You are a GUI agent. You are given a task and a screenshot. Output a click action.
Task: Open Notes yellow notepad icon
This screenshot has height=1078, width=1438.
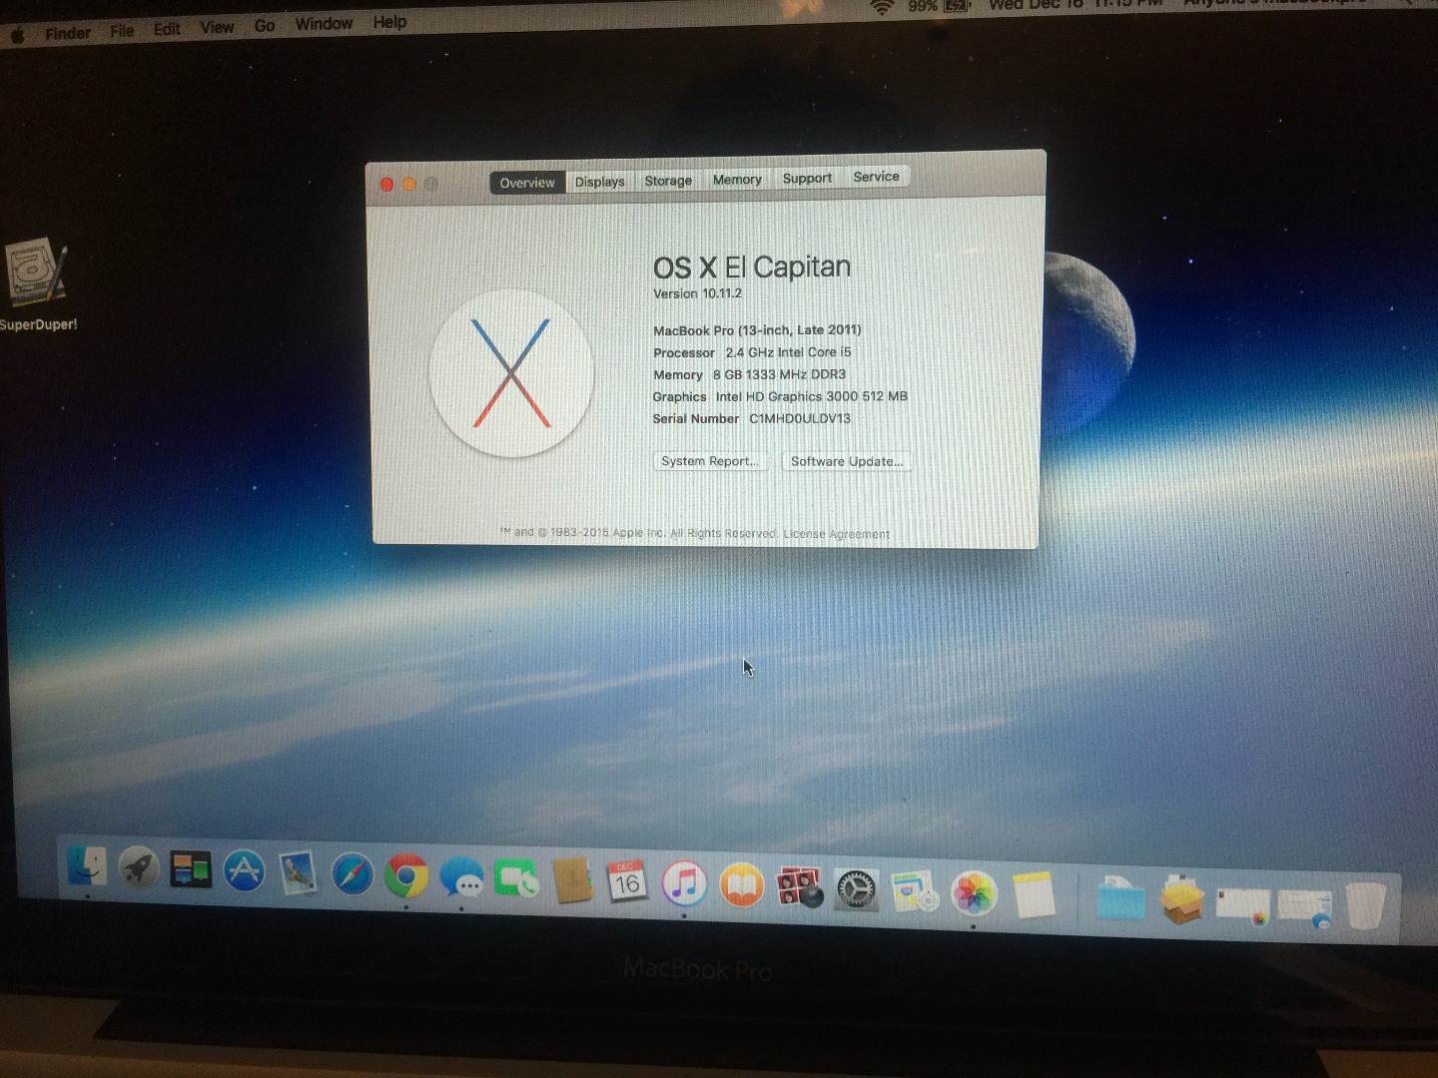coord(1034,894)
